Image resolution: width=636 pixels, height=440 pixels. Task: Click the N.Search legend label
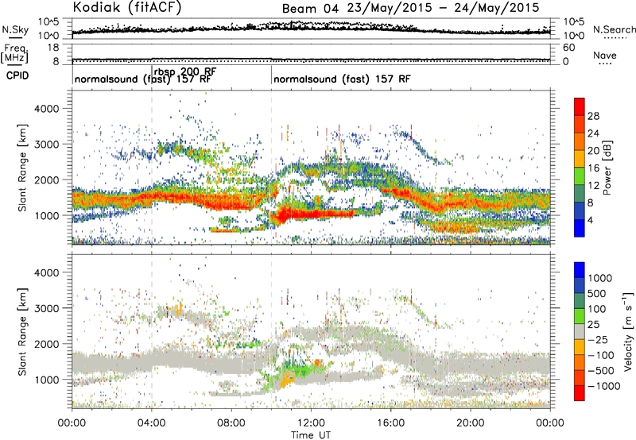point(614,29)
